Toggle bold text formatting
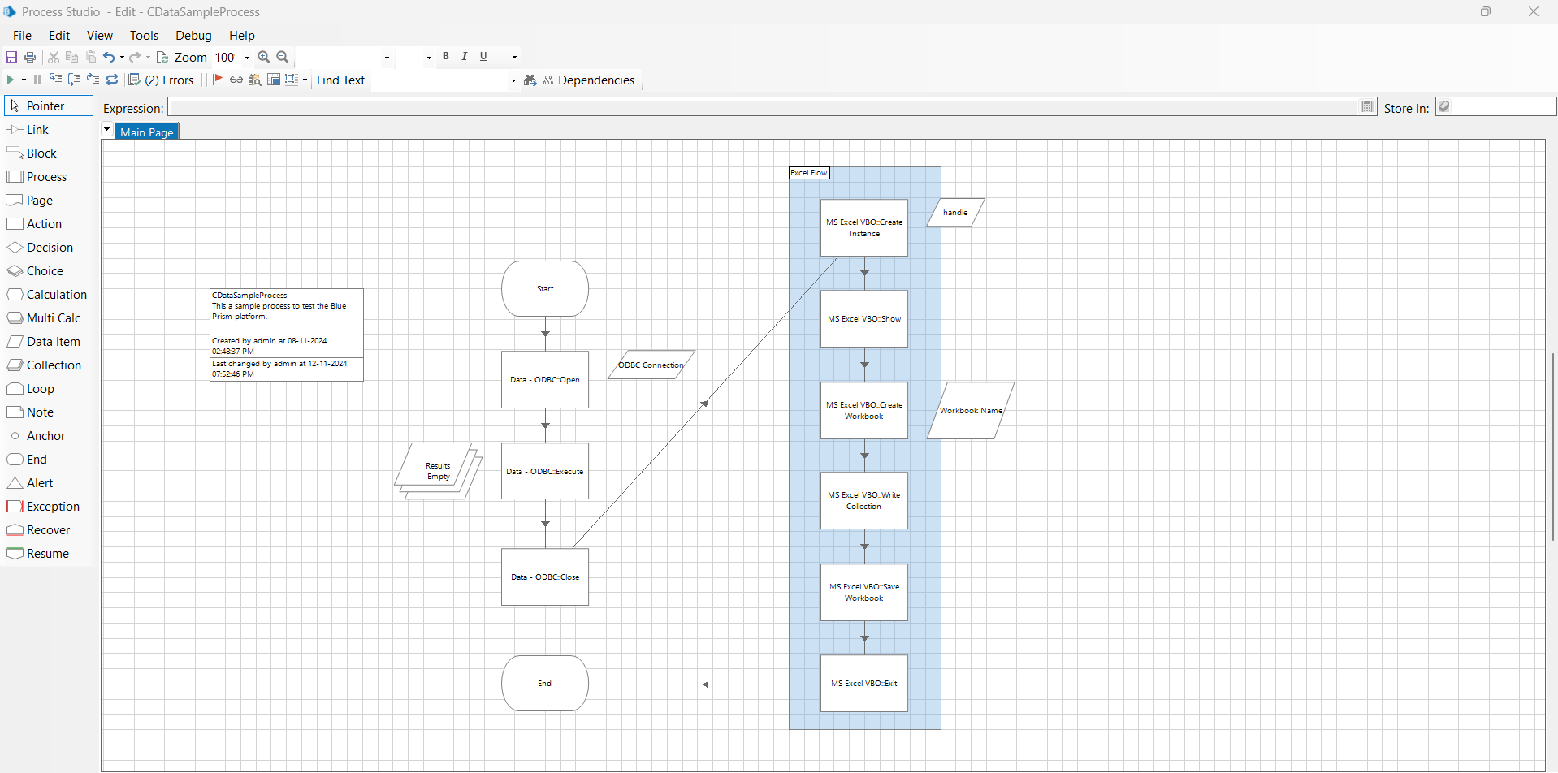The width and height of the screenshot is (1558, 773). [x=446, y=57]
